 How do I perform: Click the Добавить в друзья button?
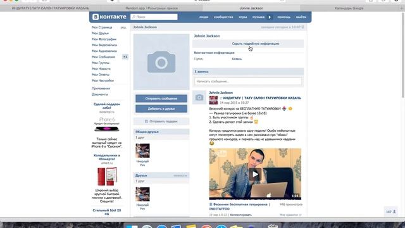pos(161,109)
